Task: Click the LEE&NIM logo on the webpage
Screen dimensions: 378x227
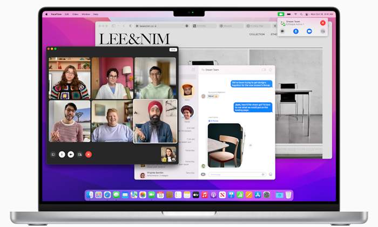Action: (x=134, y=39)
